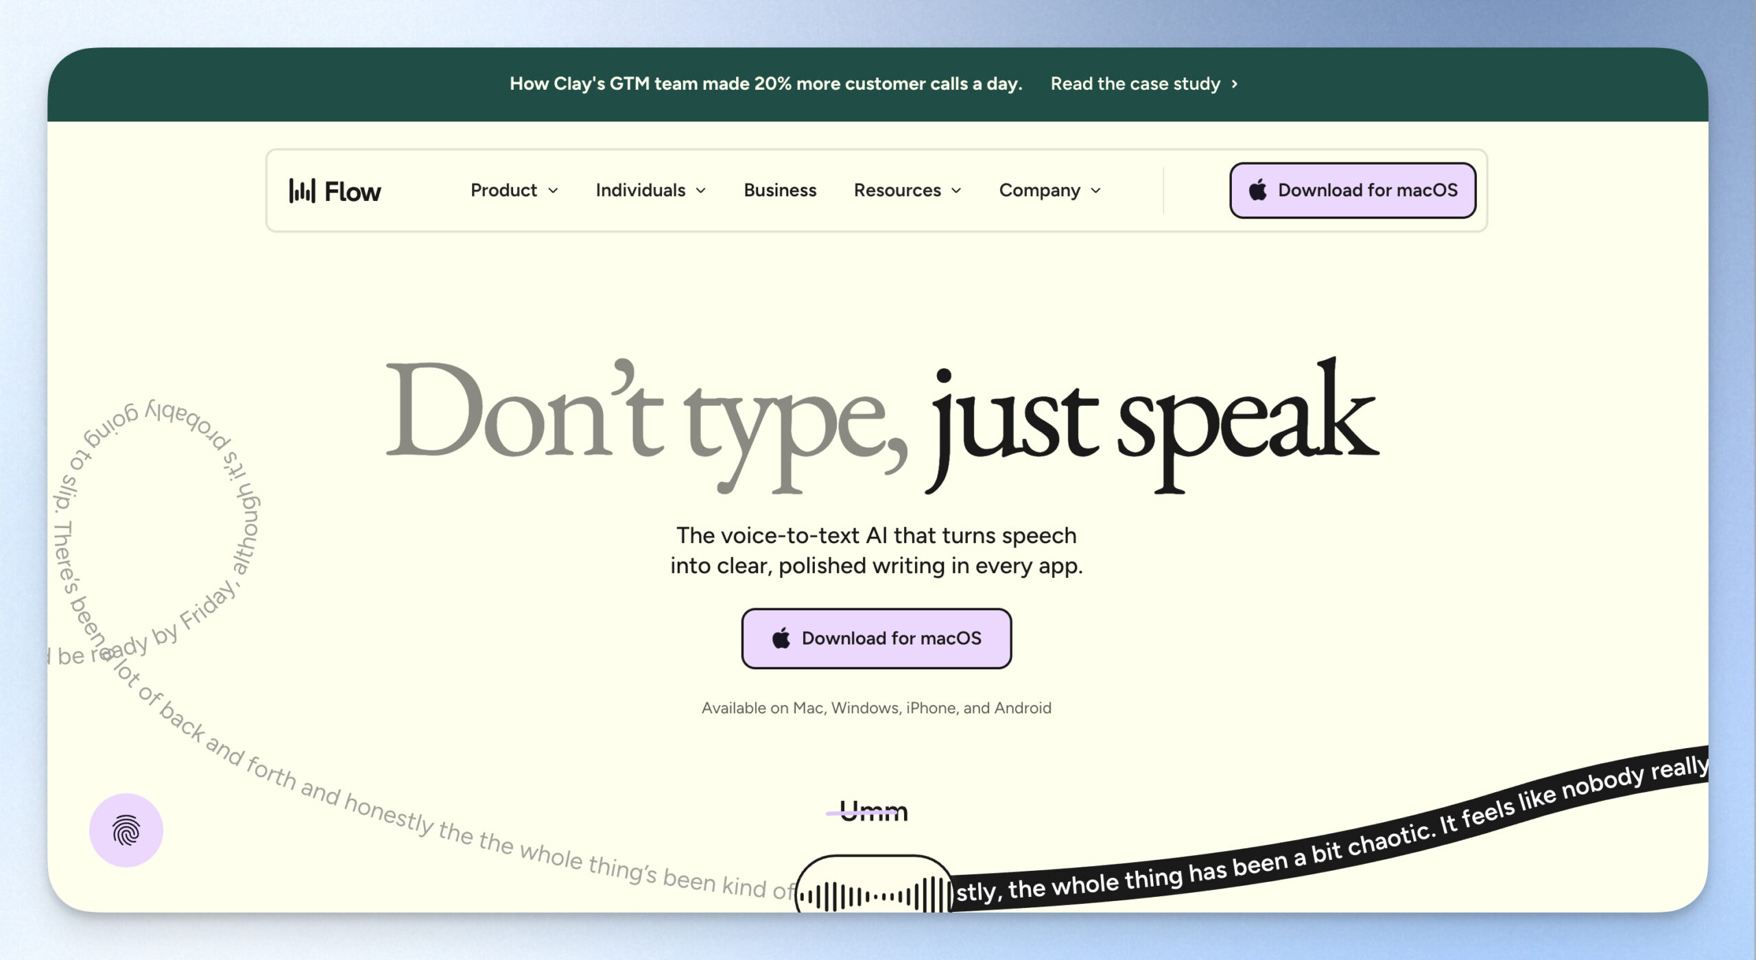Open the Company menu label
The width and height of the screenshot is (1756, 960).
click(x=1039, y=191)
